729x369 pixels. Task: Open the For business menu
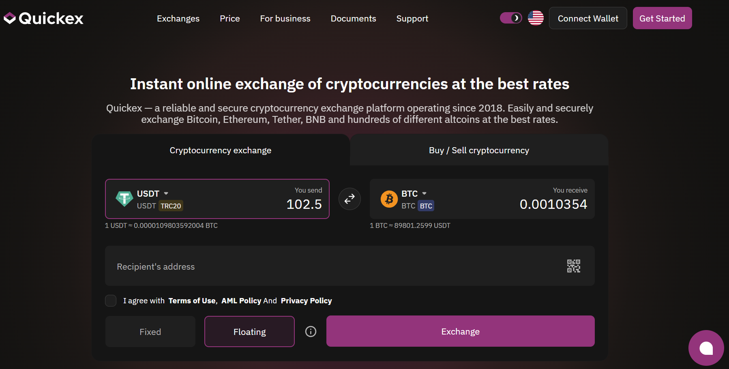coord(285,19)
